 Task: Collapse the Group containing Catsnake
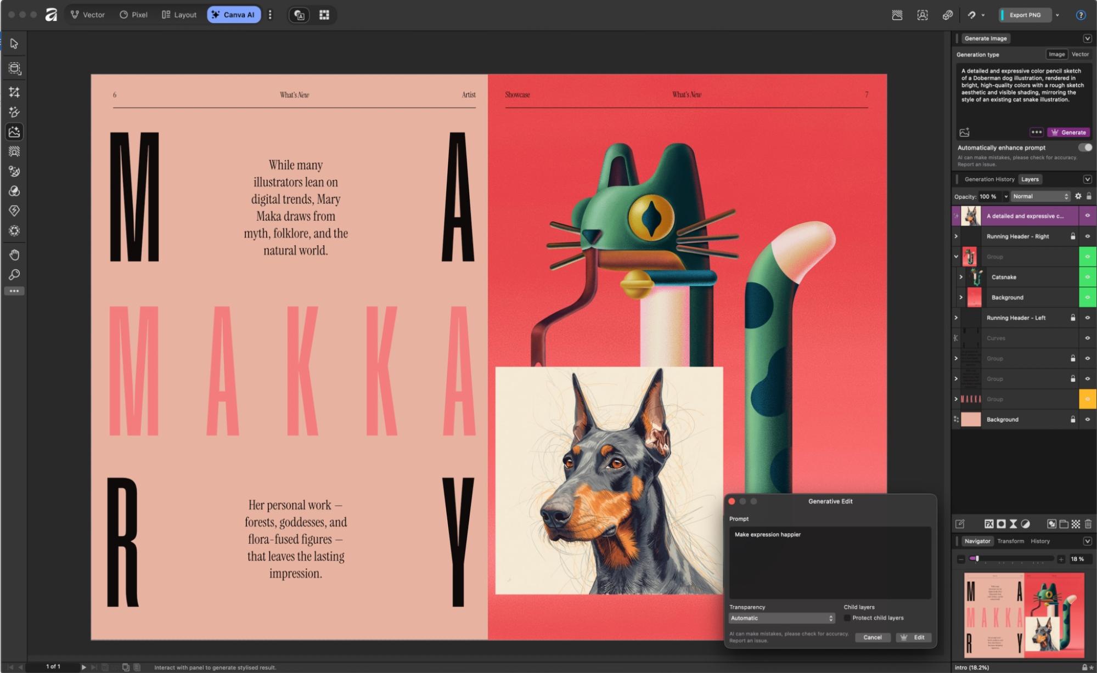pyautogui.click(x=957, y=256)
